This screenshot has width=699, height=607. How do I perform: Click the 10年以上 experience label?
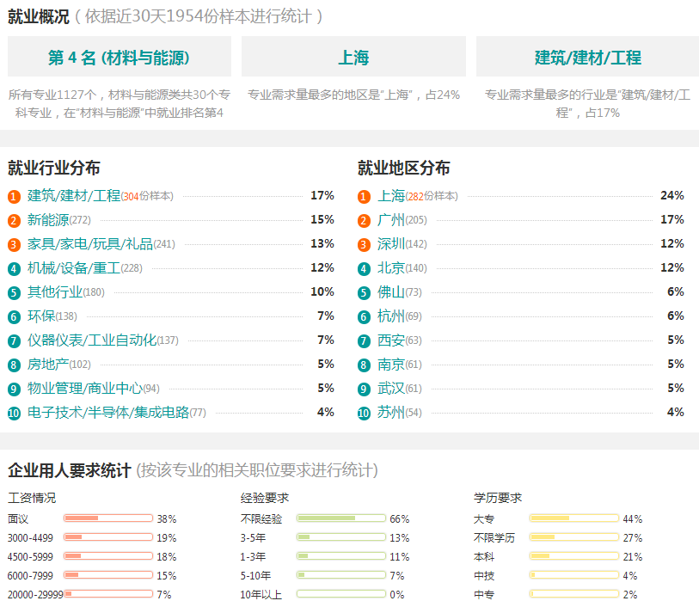pos(261,594)
